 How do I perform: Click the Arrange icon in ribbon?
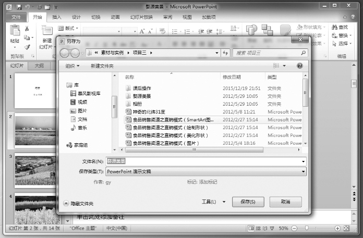pos(267,30)
